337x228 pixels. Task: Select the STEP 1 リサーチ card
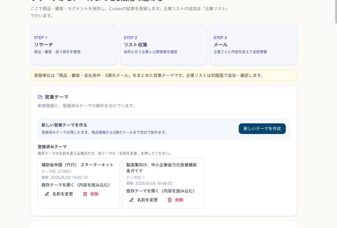74,45
